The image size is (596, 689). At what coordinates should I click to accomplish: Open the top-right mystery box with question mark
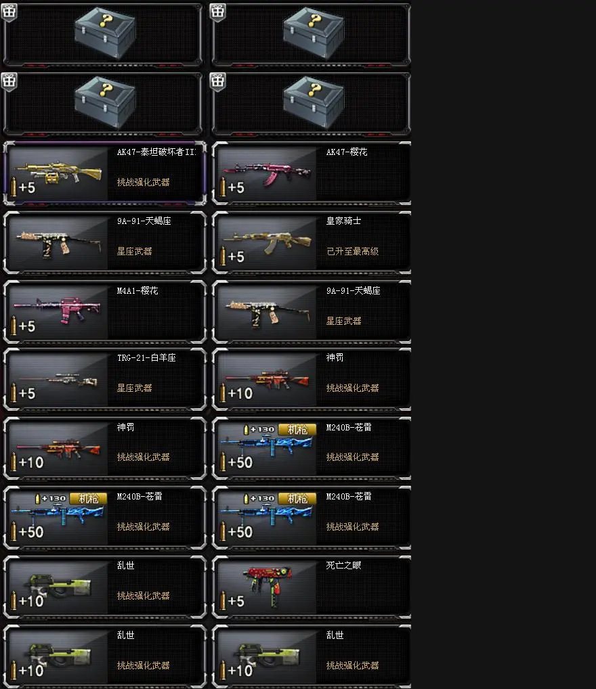point(314,34)
